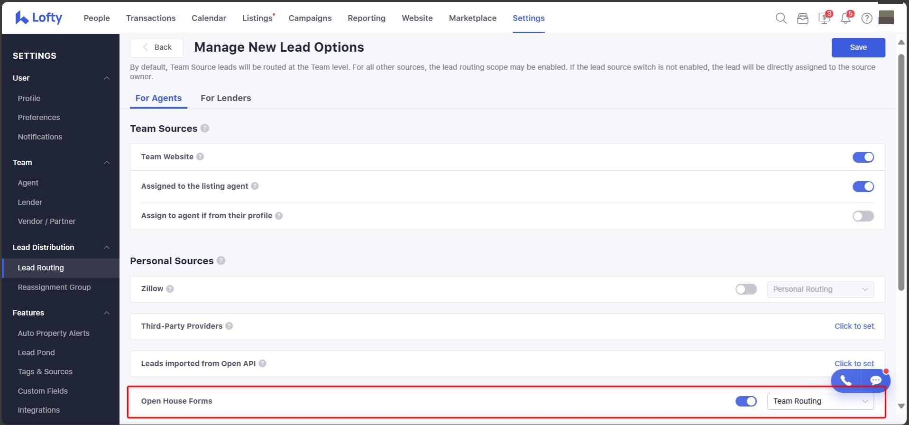Enable Assign to agent if from their profile
Image resolution: width=909 pixels, height=425 pixels.
pyautogui.click(x=863, y=216)
